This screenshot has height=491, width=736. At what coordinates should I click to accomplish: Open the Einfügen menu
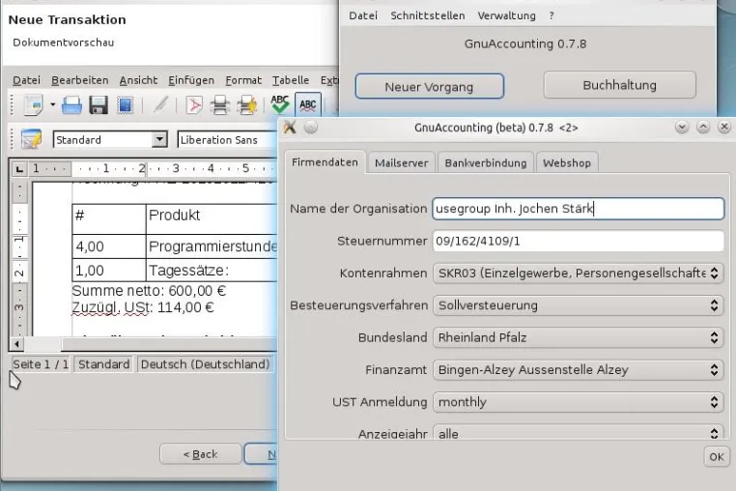tap(191, 80)
